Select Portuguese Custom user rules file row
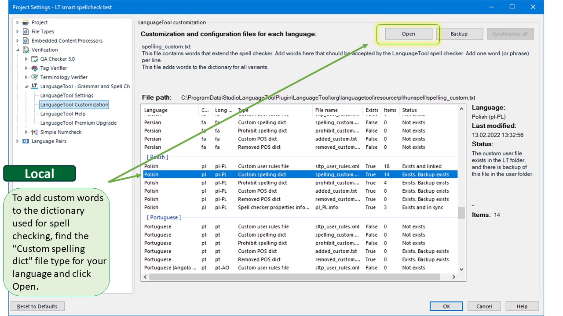The width and height of the screenshot is (563, 316). (299, 227)
